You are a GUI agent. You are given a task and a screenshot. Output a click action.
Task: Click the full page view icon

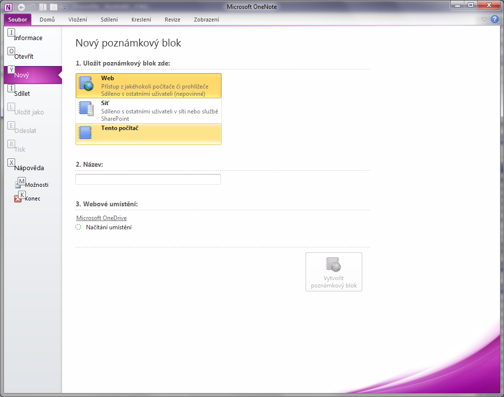(54, 7)
